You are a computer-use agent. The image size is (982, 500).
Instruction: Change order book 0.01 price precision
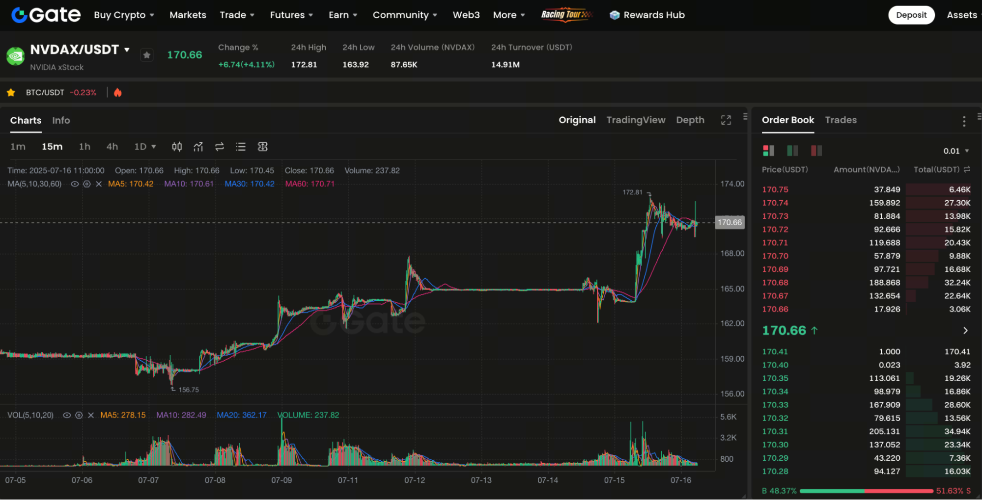[956, 151]
